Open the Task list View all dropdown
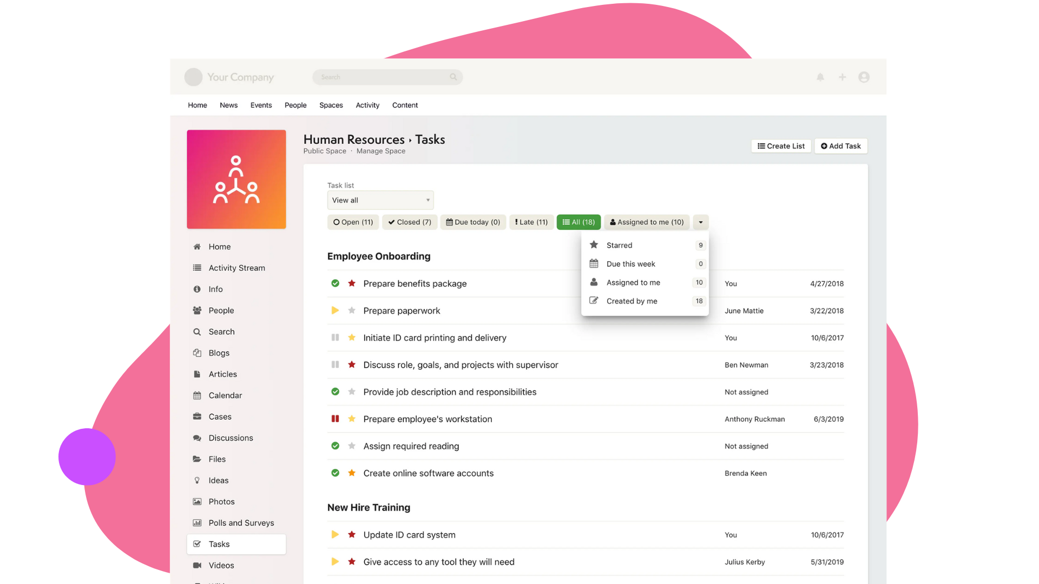 point(380,200)
